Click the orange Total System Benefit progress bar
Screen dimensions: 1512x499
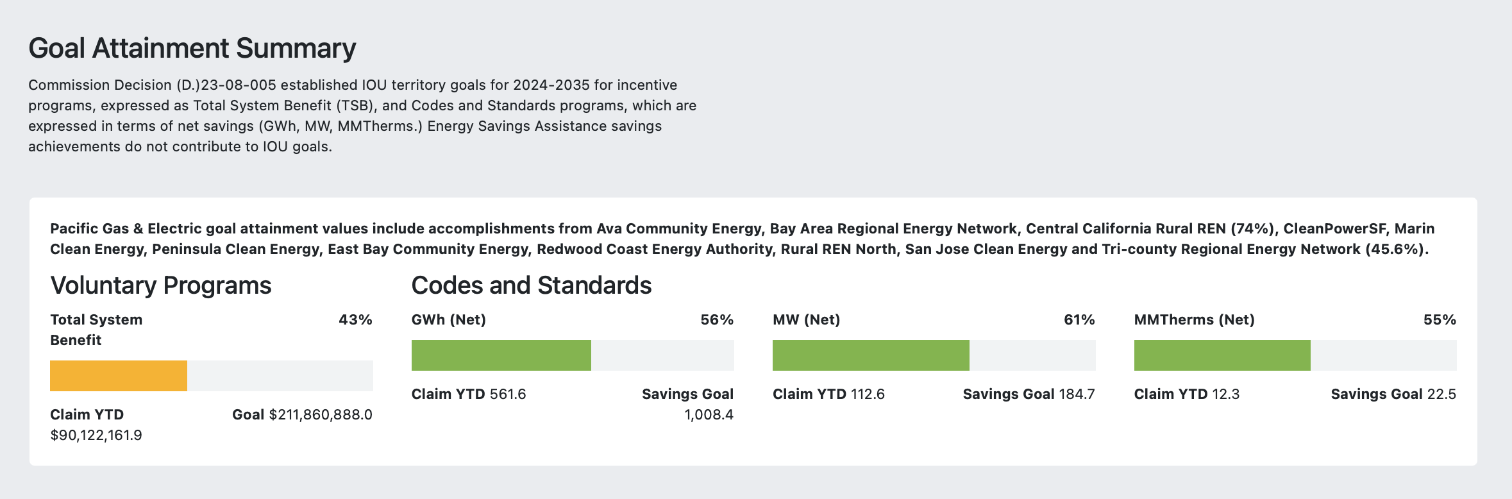pyautogui.click(x=119, y=376)
